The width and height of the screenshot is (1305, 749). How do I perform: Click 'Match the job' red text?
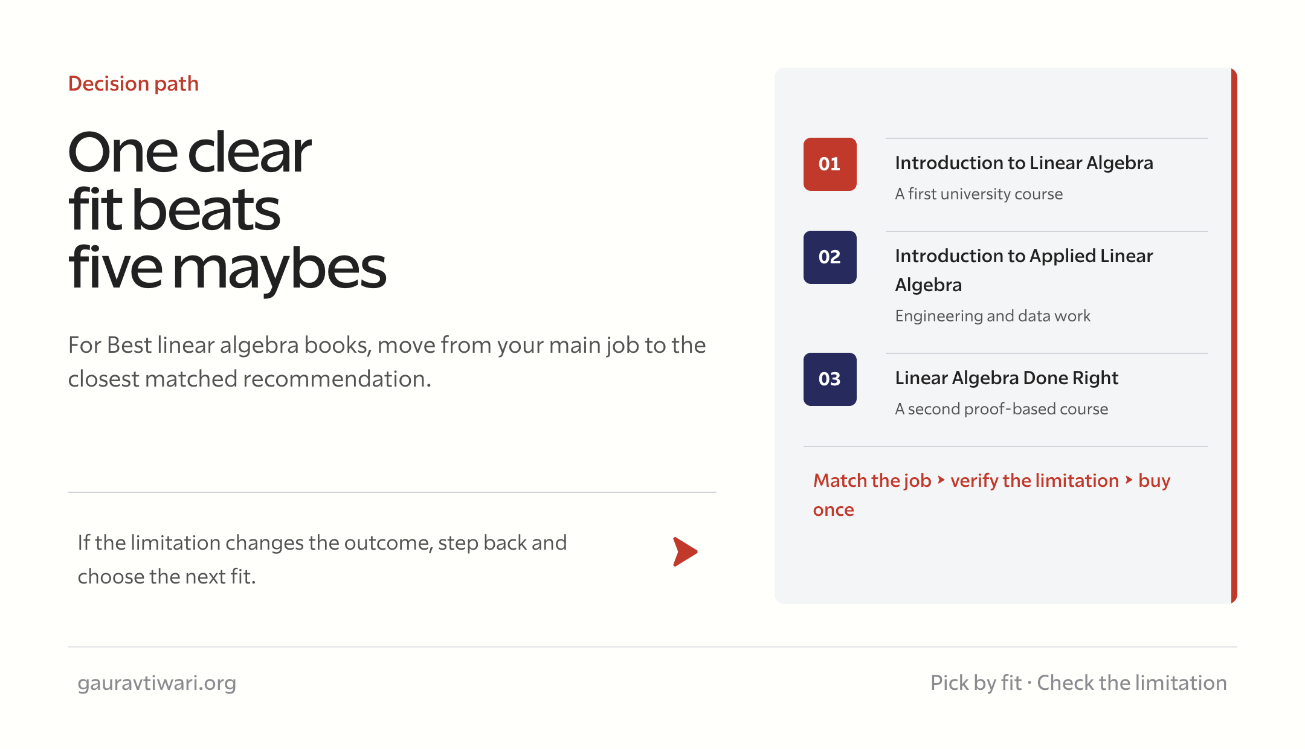coord(872,481)
